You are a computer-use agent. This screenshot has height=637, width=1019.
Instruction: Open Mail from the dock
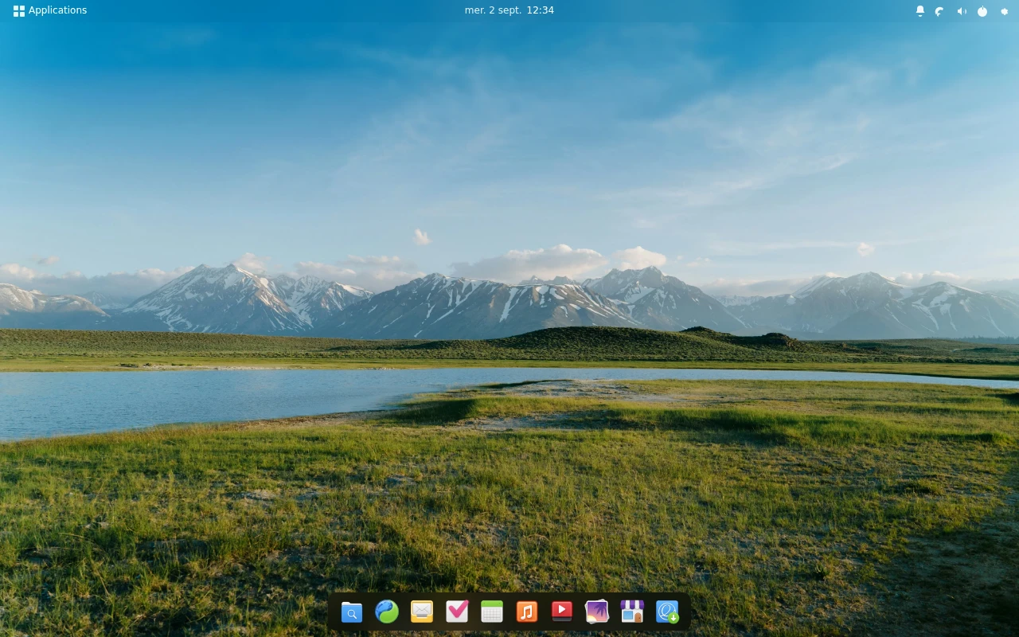pyautogui.click(x=422, y=612)
